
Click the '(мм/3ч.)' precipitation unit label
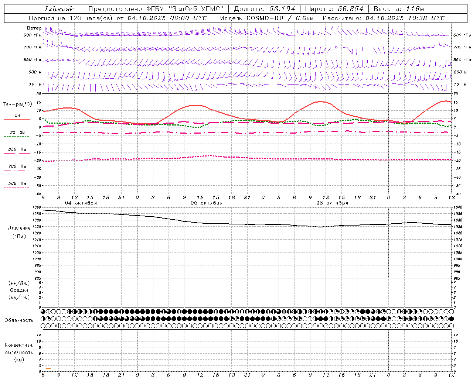point(19,283)
